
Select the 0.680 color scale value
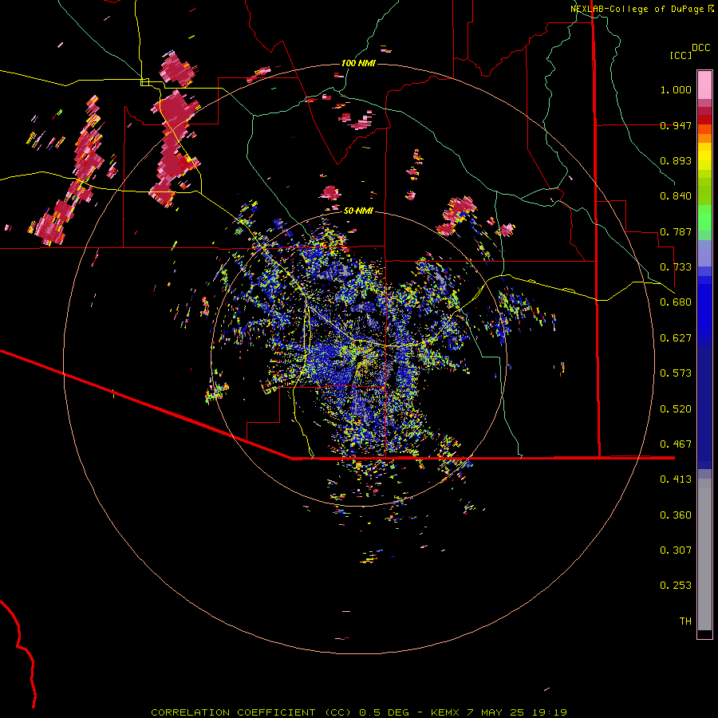pyautogui.click(x=676, y=302)
